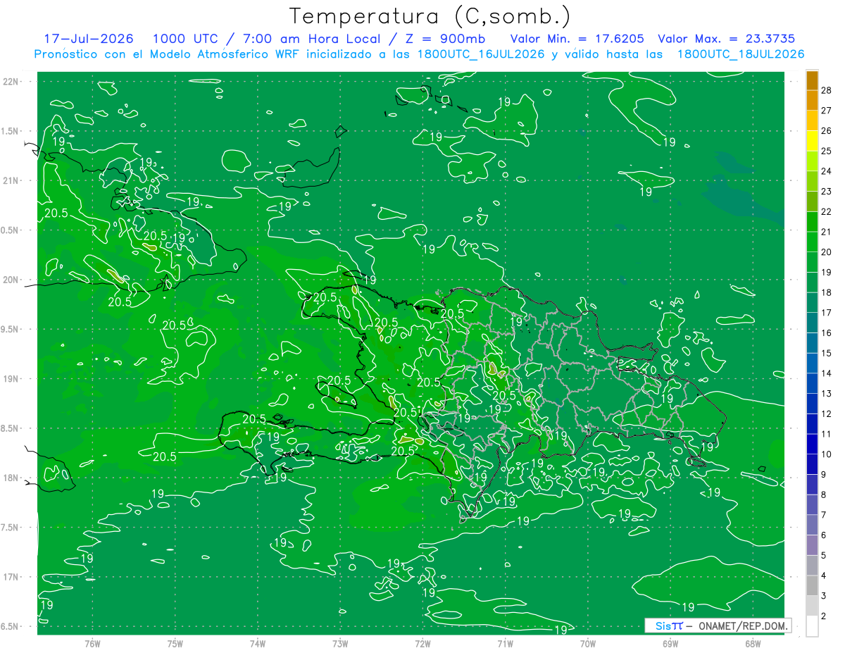Select the '17-Jul-2026' forecast date text

(x=88, y=39)
